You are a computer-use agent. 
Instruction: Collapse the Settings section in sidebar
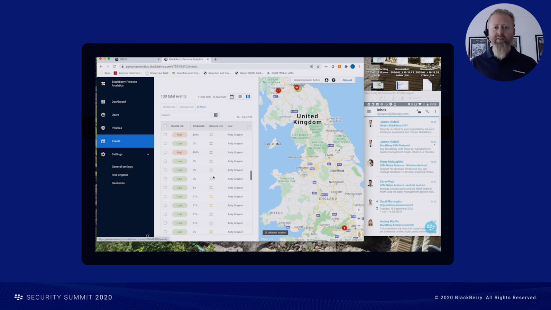point(148,154)
